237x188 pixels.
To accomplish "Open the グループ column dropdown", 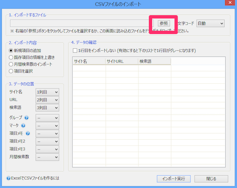I will pyautogui.click(x=47, y=118).
